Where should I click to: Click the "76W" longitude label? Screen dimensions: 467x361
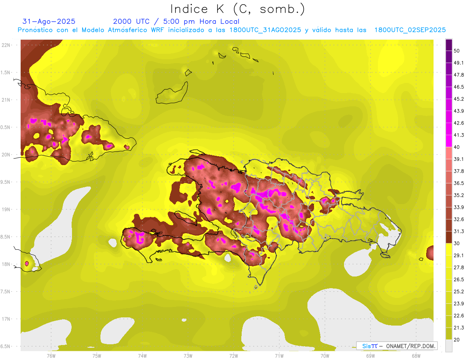point(51,356)
